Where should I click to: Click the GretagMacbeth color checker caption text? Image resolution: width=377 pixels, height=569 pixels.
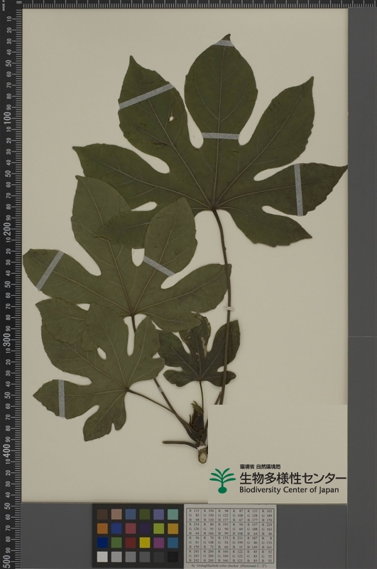(x=231, y=565)
